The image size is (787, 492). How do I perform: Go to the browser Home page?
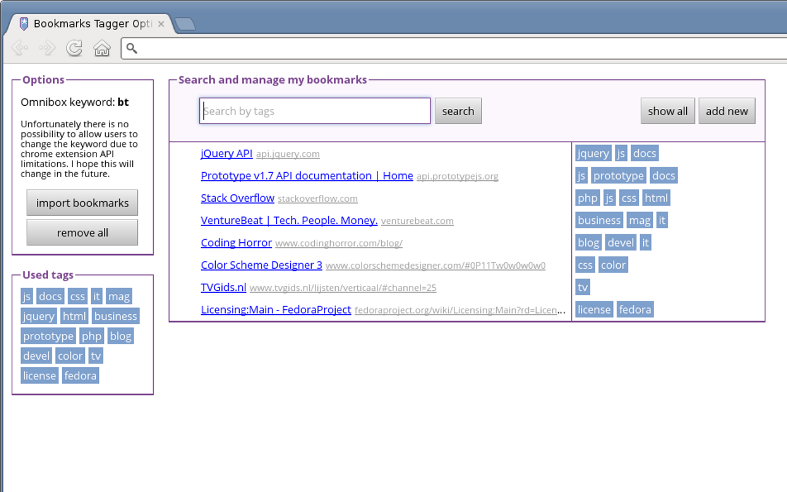tap(102, 48)
